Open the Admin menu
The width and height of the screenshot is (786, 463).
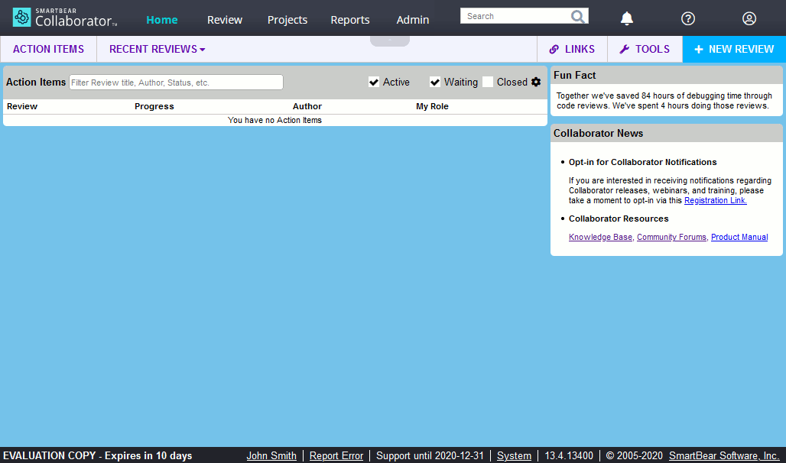click(412, 19)
